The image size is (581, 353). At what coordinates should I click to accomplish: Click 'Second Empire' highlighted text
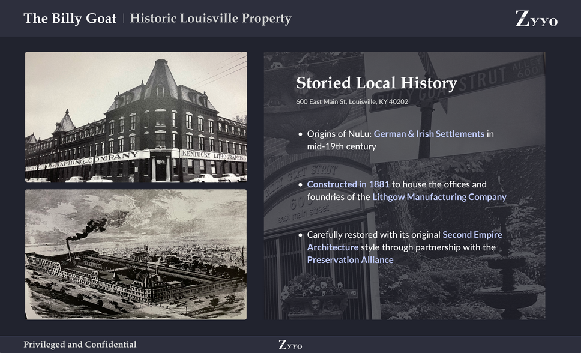pyautogui.click(x=472, y=235)
